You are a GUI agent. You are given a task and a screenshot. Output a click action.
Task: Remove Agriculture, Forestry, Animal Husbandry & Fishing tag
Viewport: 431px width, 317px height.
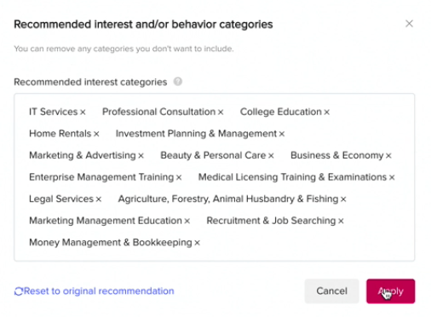click(x=343, y=199)
